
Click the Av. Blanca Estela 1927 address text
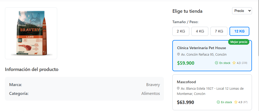point(212,88)
